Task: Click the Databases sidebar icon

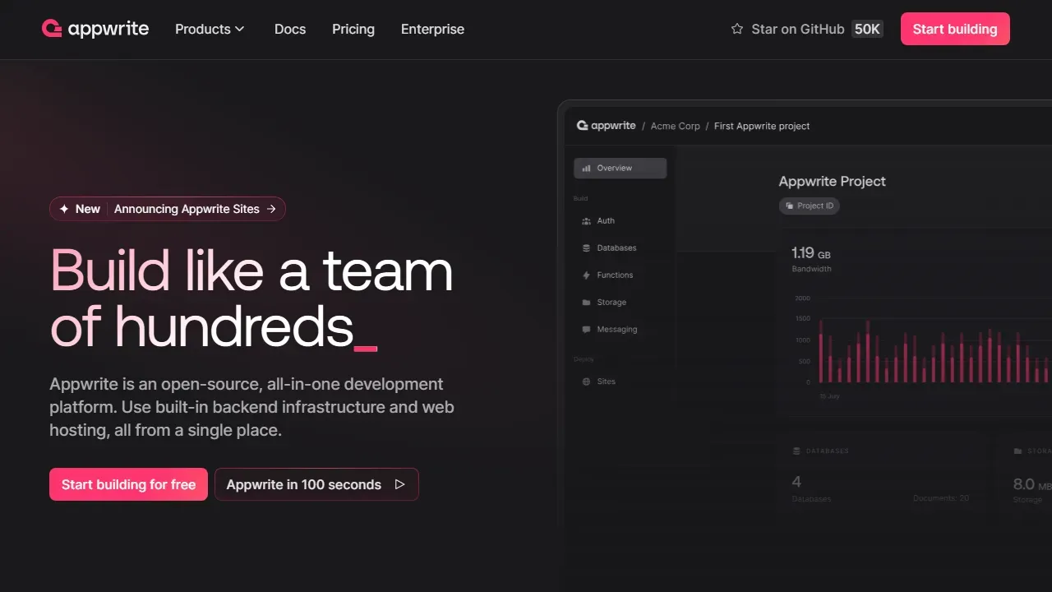Action: 586,247
